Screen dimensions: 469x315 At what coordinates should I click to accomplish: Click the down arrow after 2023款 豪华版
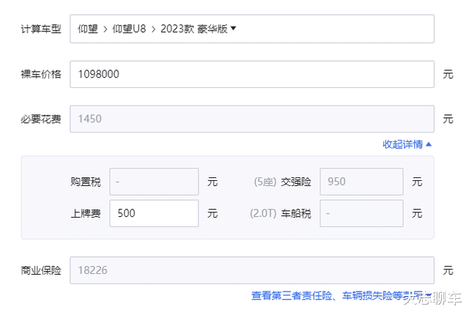pyautogui.click(x=233, y=29)
